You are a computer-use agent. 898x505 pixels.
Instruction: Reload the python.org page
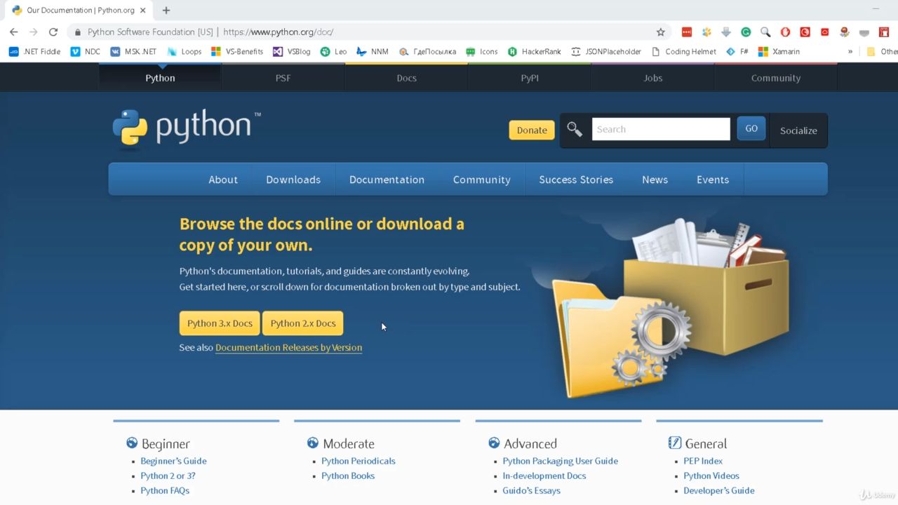point(53,32)
